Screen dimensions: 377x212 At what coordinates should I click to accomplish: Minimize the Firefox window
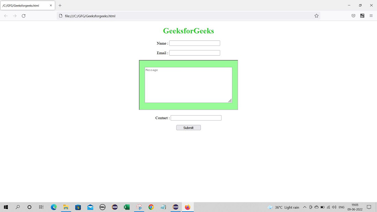[x=349, y=5]
